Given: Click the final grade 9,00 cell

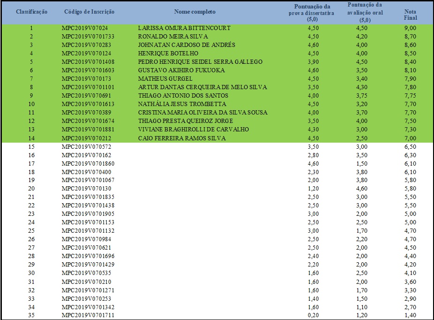Looking at the screenshot, I should tap(410, 28).
